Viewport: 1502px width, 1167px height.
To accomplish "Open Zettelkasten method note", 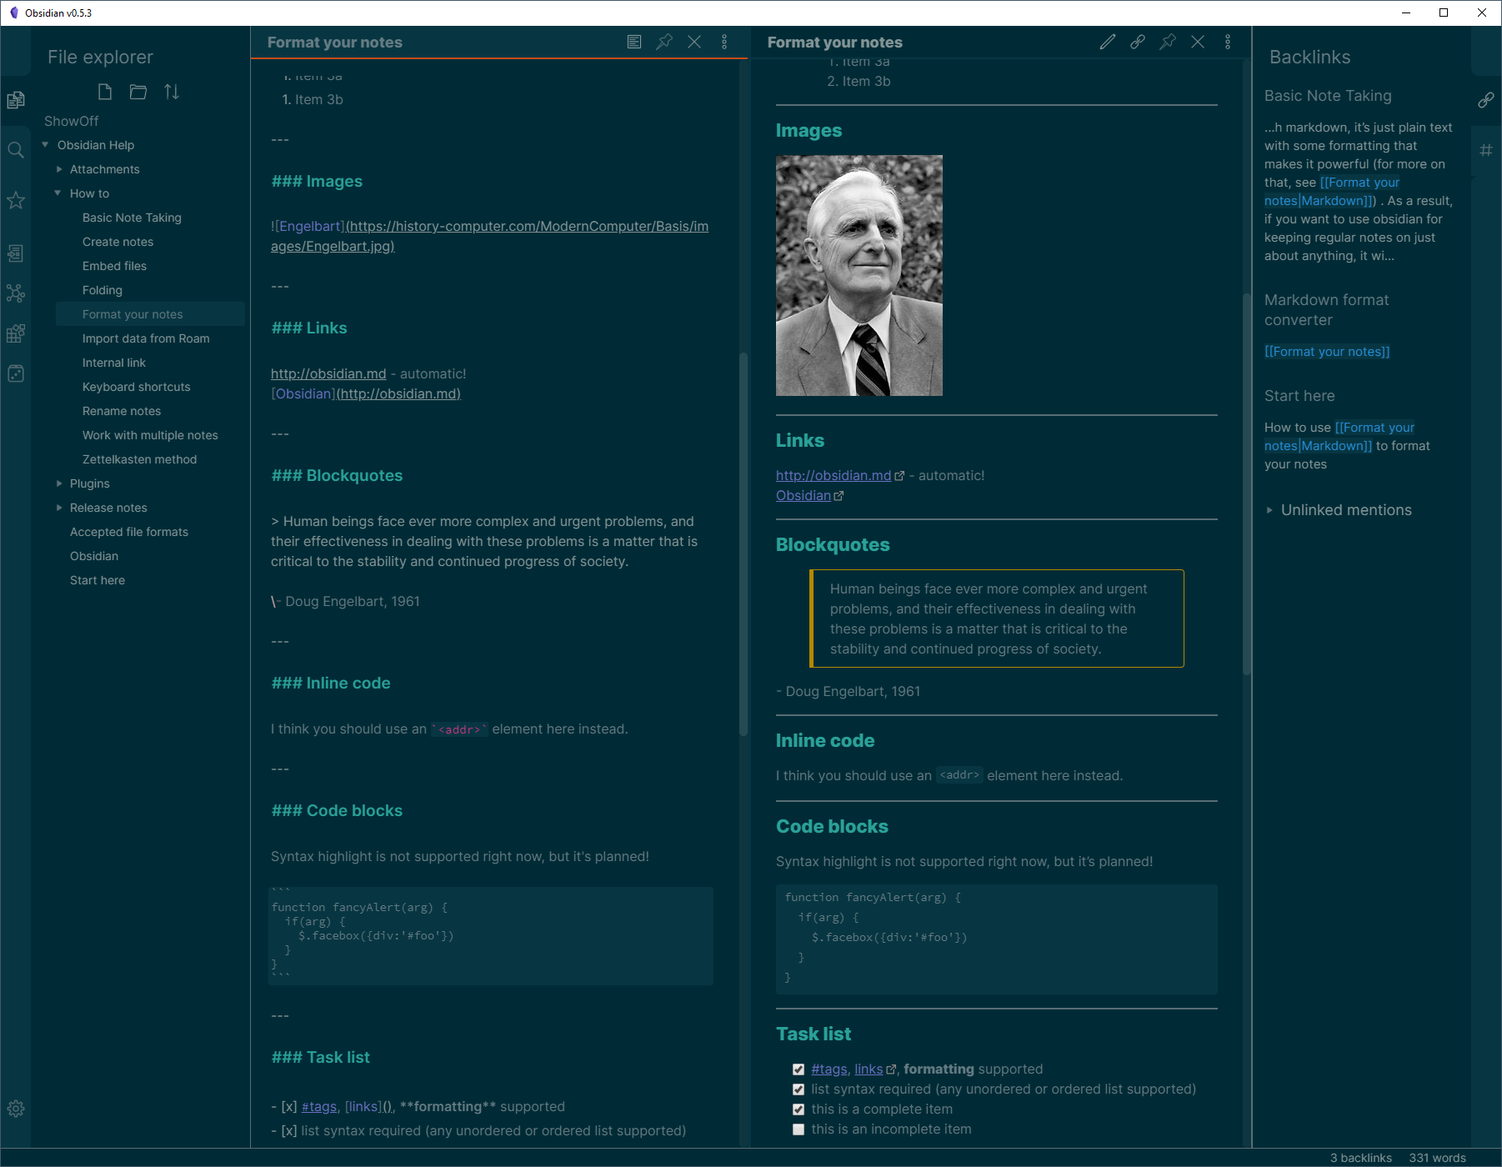I will pos(139,459).
